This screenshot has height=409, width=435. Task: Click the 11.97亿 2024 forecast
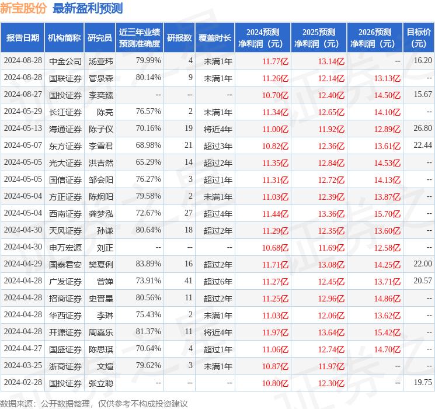click(276, 332)
